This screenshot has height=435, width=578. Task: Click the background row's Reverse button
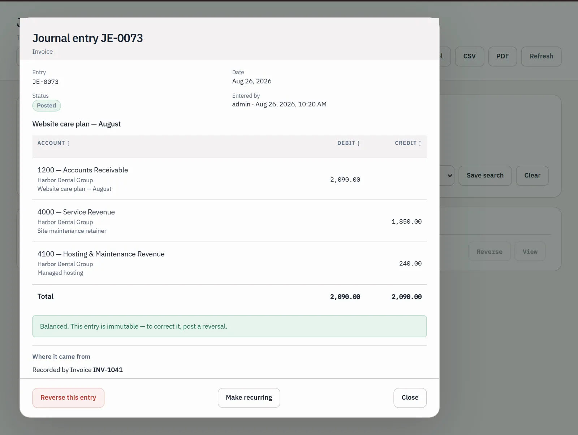click(489, 251)
